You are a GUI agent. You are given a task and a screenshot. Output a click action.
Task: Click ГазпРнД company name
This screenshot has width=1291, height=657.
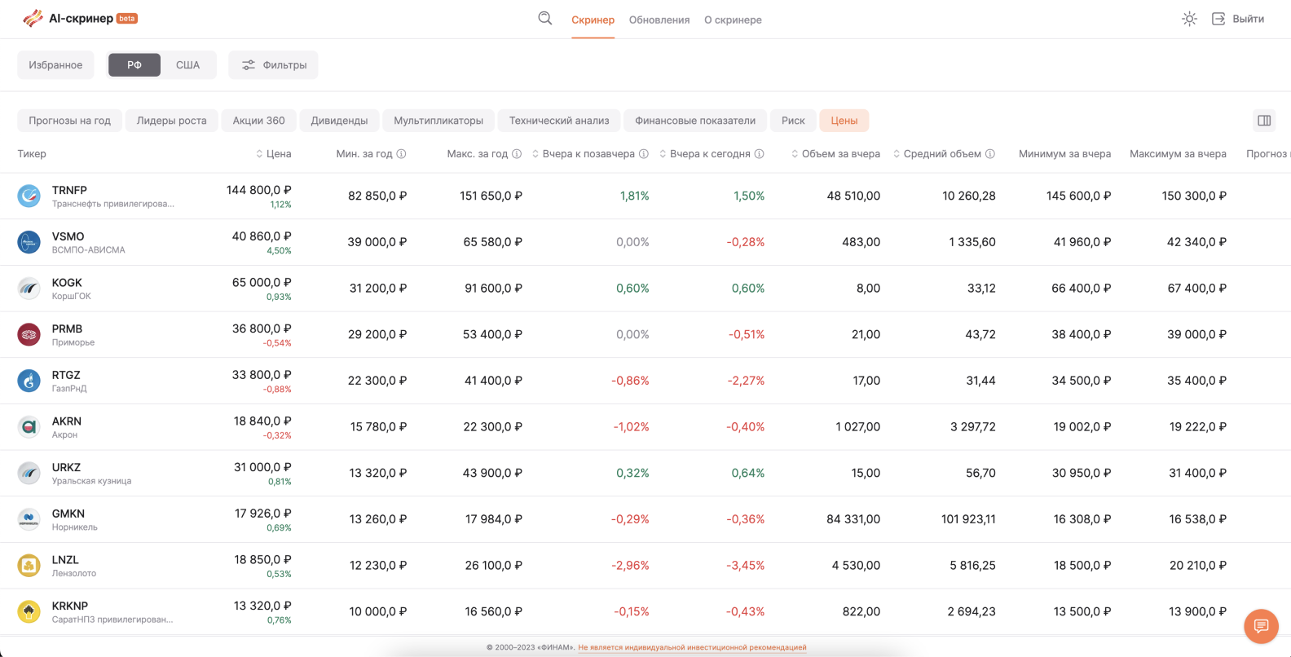click(69, 389)
